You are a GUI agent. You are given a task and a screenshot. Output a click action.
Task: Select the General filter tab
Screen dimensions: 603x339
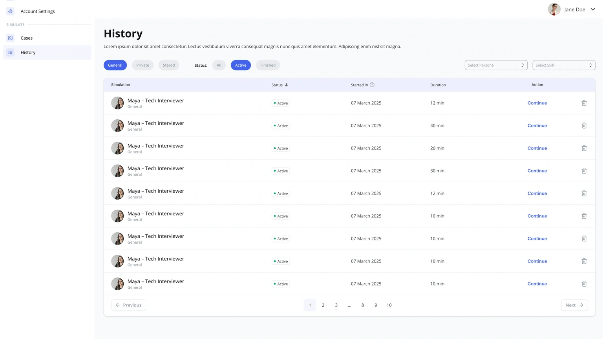click(115, 65)
